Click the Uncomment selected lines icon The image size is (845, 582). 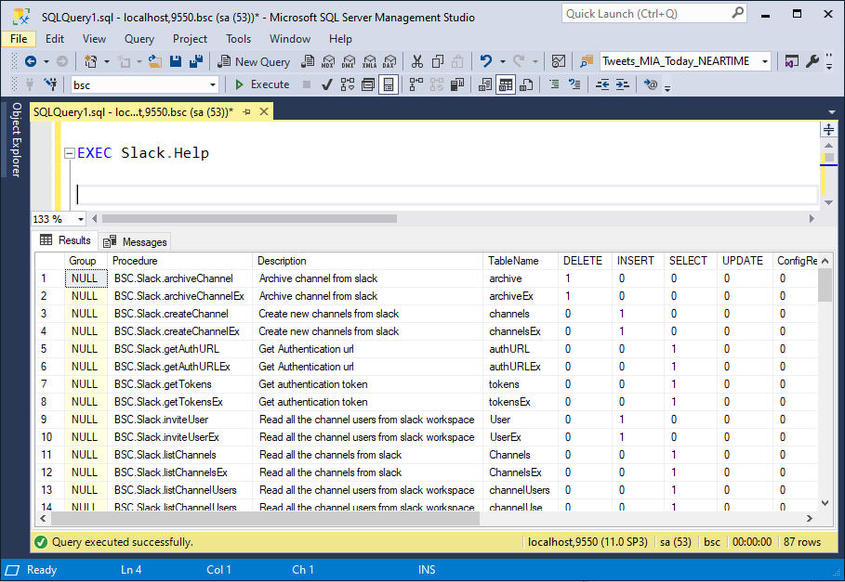575,84
